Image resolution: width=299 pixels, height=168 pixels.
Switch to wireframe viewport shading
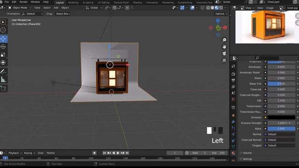(208, 8)
